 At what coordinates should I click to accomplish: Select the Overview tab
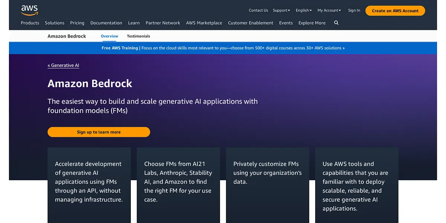point(109,36)
